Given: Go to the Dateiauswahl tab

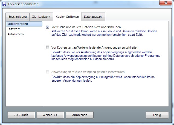Looking at the screenshot, I should pos(93,17).
